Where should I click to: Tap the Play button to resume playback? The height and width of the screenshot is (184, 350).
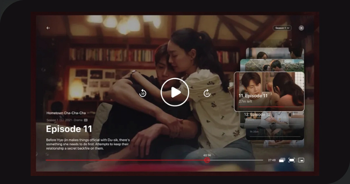pos(175,92)
